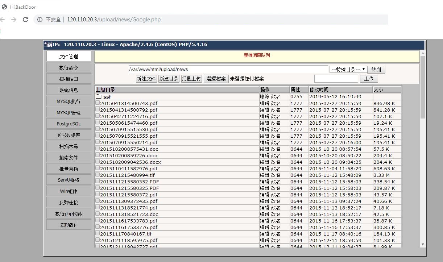
Task: Tick checkbox for 2015041314500792.pdf
Action: click(x=98, y=109)
